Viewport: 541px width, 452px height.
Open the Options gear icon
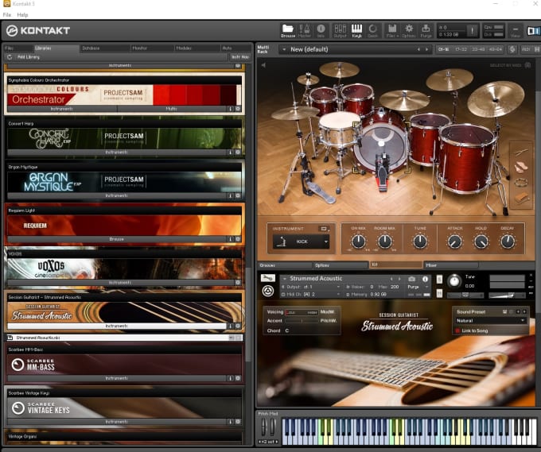click(409, 31)
